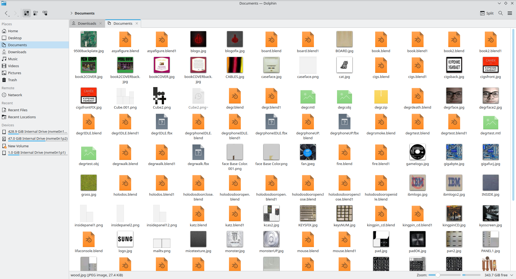This screenshot has height=279, width=516.
Task: Open Network under Remote
Action: click(x=34, y=95)
